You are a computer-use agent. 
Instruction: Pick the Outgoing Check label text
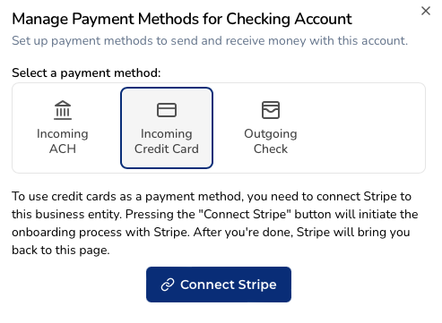271,141
